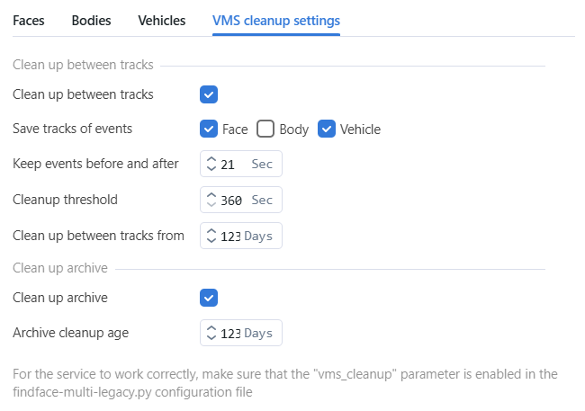The image size is (585, 411).
Task: Click the Cleanup threshold stepper arrows
Action: point(211,200)
